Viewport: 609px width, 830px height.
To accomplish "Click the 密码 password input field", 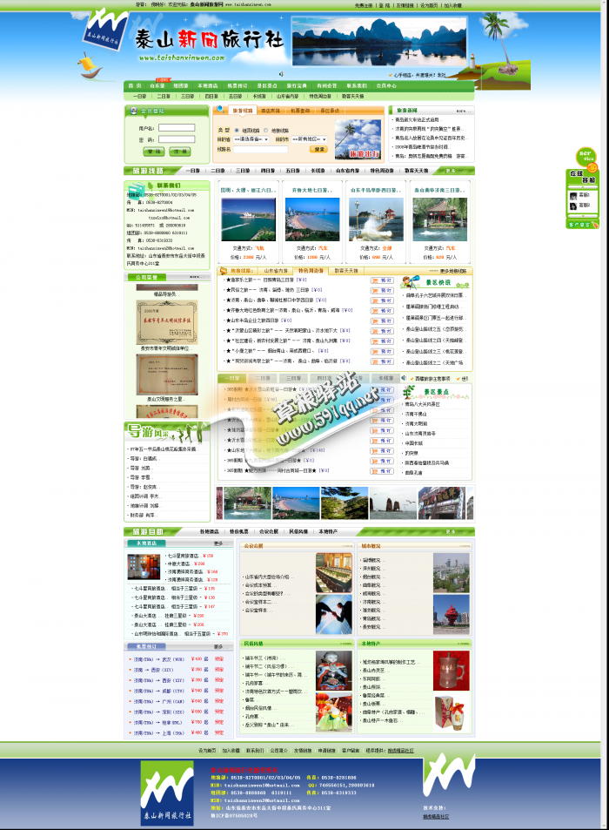I will (177, 139).
